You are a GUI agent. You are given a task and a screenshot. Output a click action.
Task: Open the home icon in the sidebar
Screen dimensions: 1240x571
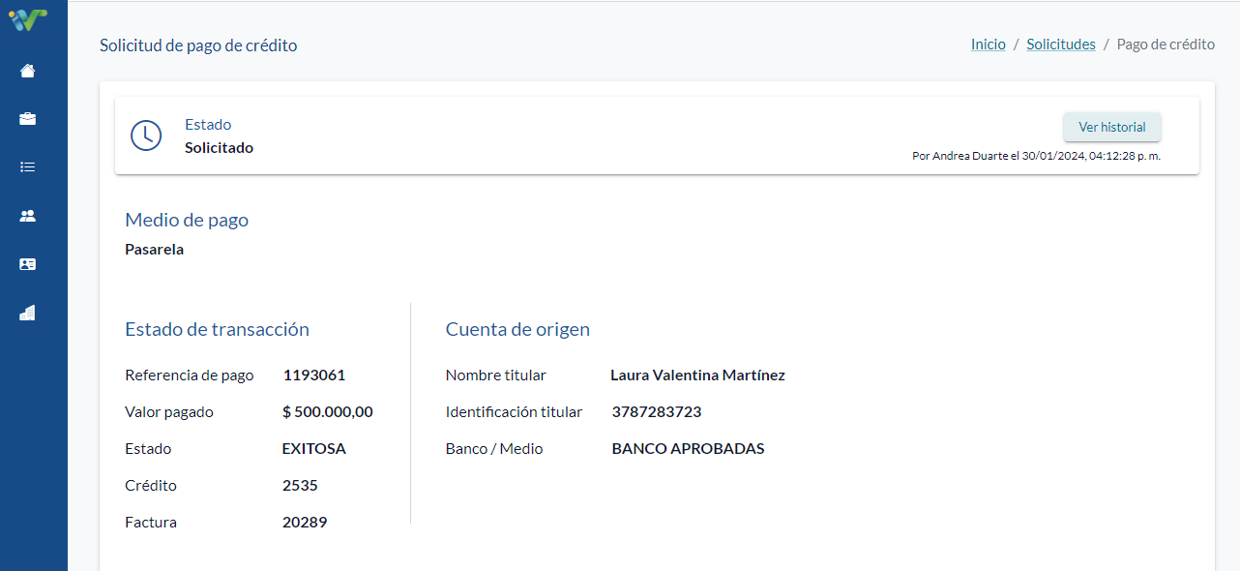point(27,71)
